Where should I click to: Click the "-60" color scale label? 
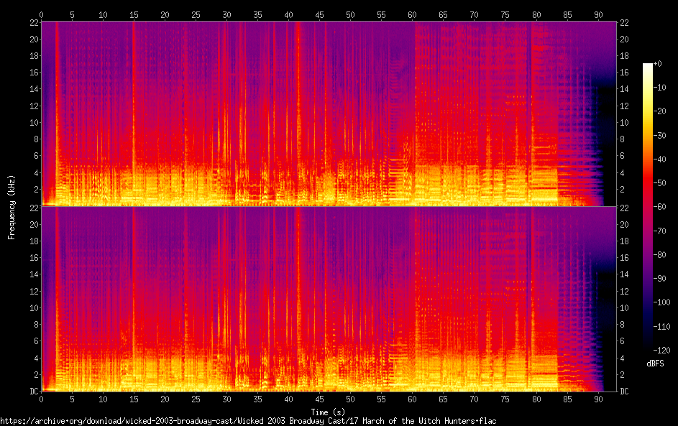tap(660, 207)
